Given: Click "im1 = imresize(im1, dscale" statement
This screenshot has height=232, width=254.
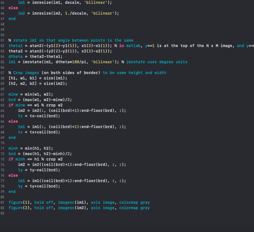Looking at the screenshot, I should [x=49, y=3].
